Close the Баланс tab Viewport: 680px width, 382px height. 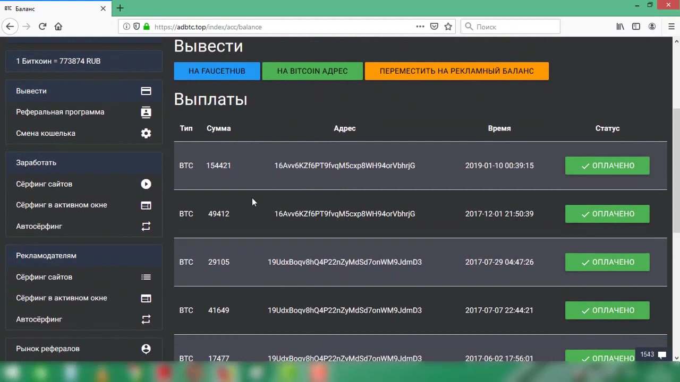point(103,8)
